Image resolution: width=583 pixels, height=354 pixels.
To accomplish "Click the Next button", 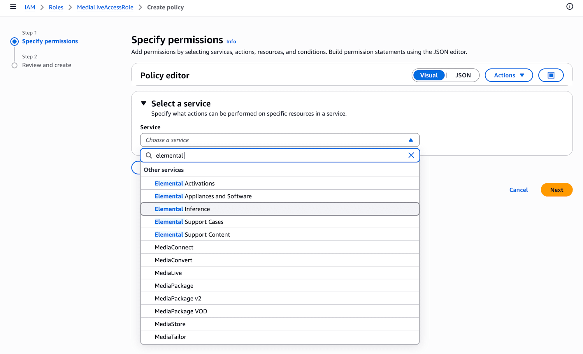I will click(556, 190).
